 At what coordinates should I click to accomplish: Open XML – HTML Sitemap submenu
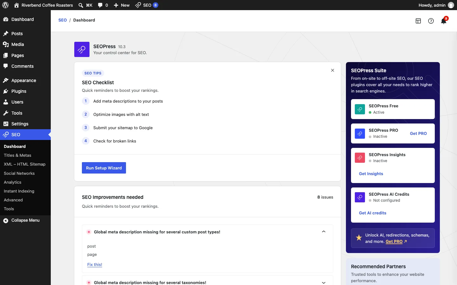point(25,164)
